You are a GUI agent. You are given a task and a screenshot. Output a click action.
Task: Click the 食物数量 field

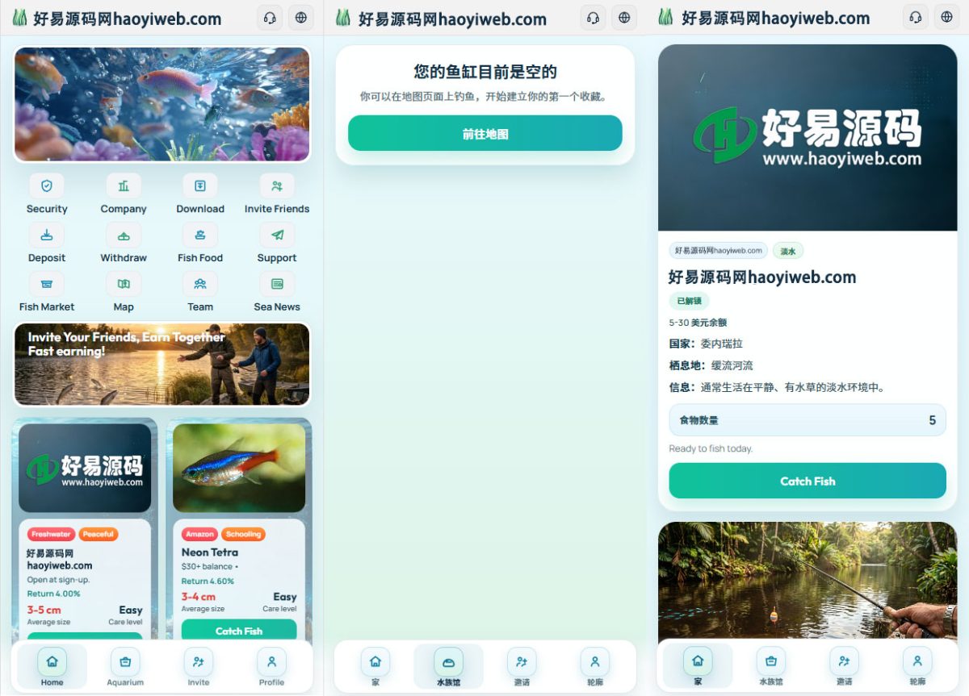pyautogui.click(x=807, y=420)
